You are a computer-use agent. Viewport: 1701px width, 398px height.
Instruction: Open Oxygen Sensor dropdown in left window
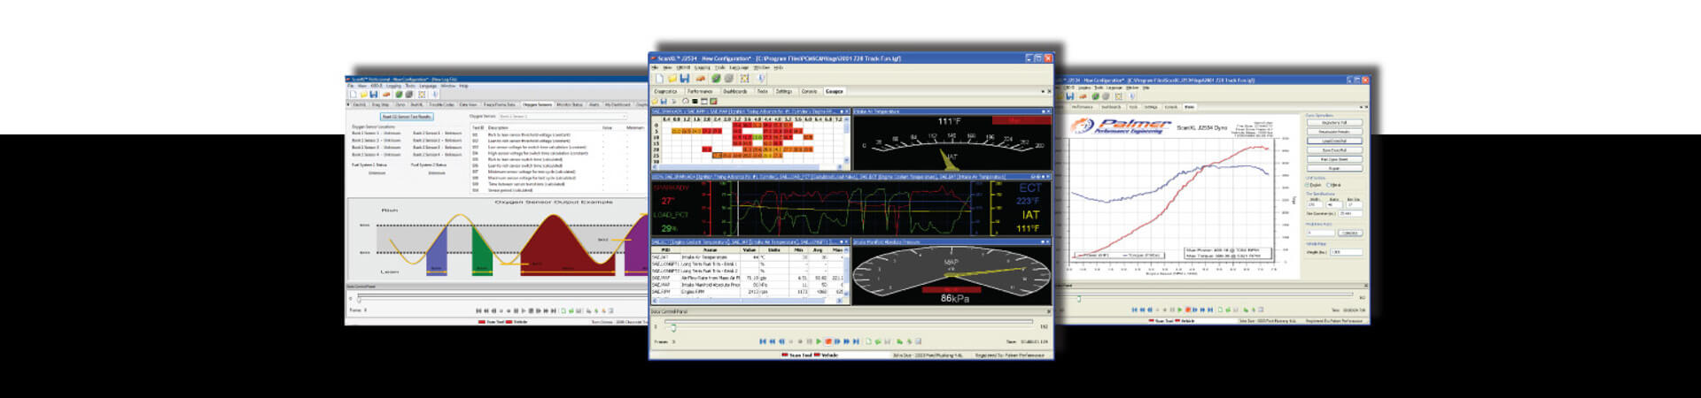[x=563, y=117]
